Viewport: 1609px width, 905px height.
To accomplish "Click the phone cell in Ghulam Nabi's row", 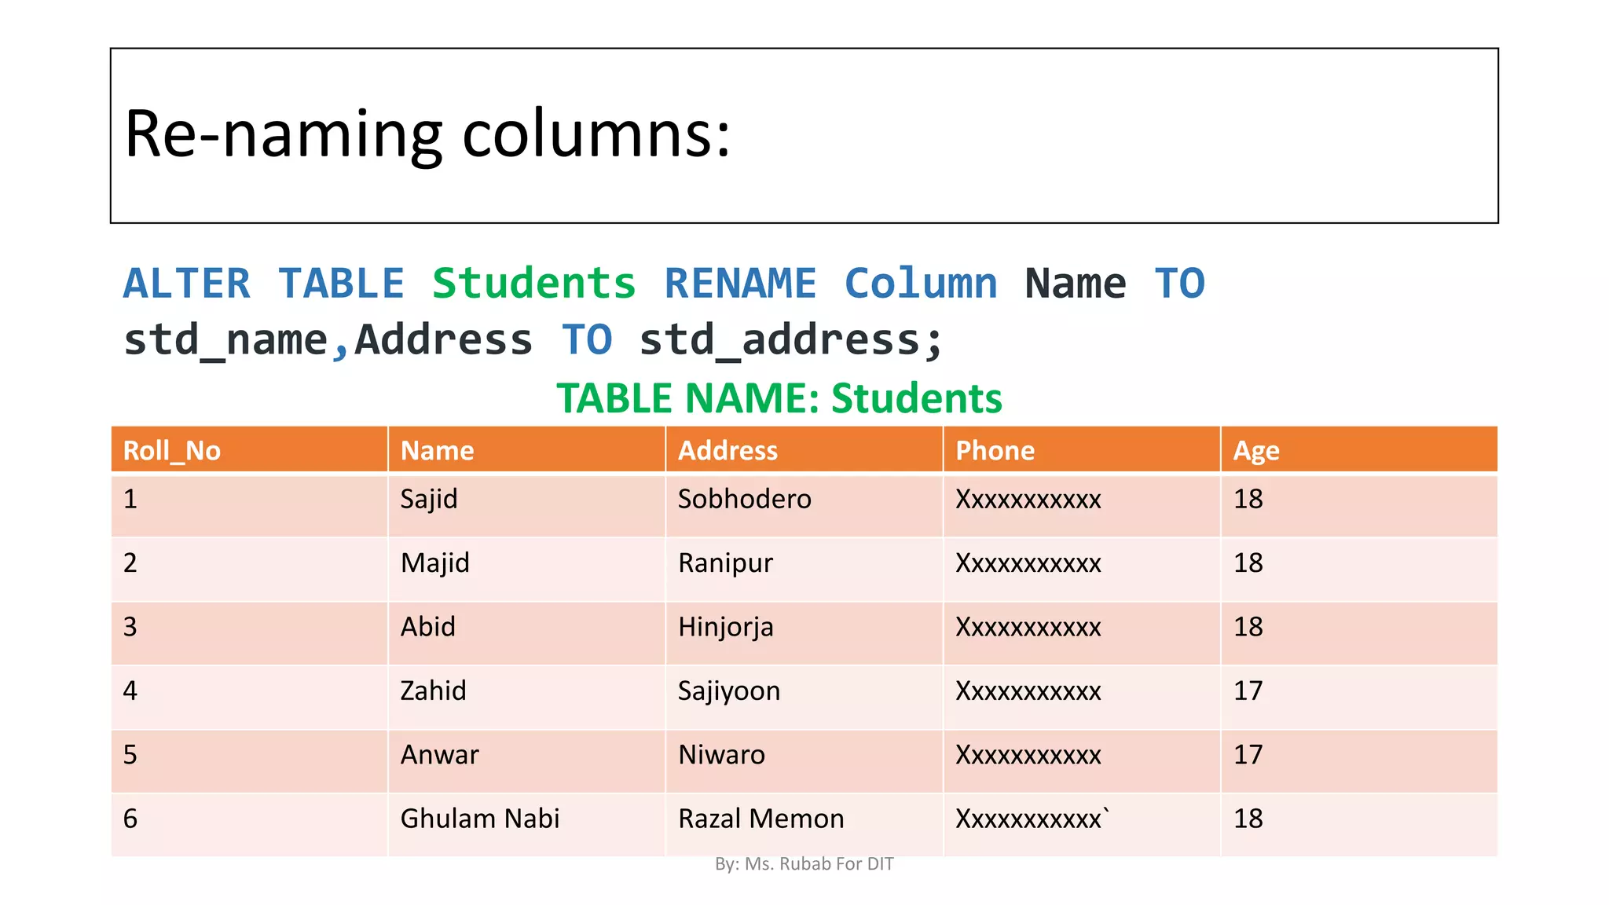I will pyautogui.click(x=1081, y=825).
